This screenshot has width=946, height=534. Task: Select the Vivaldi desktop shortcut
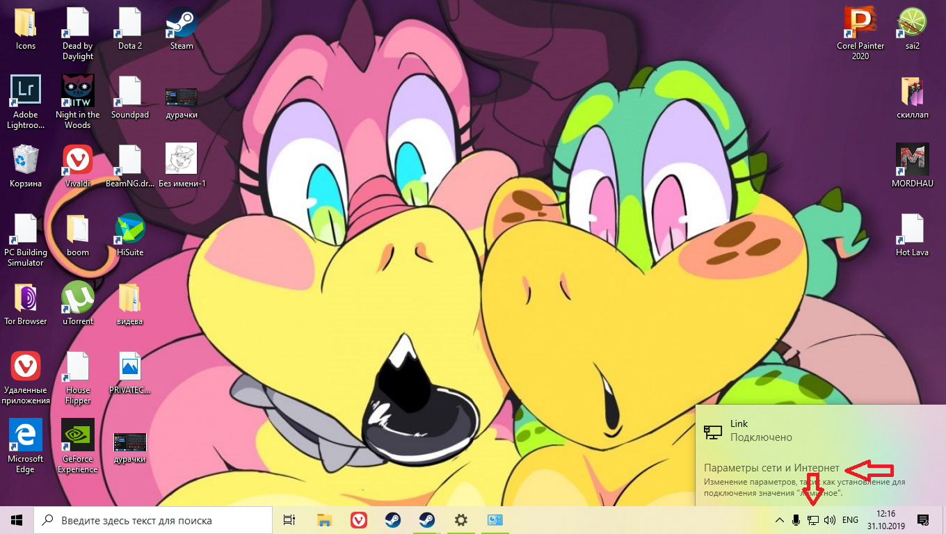pyautogui.click(x=77, y=166)
